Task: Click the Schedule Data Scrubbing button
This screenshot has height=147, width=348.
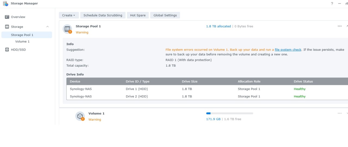Action: (x=103, y=15)
